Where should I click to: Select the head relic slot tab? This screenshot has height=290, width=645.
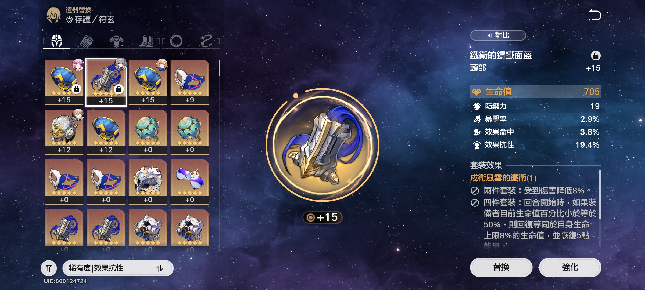[57, 41]
